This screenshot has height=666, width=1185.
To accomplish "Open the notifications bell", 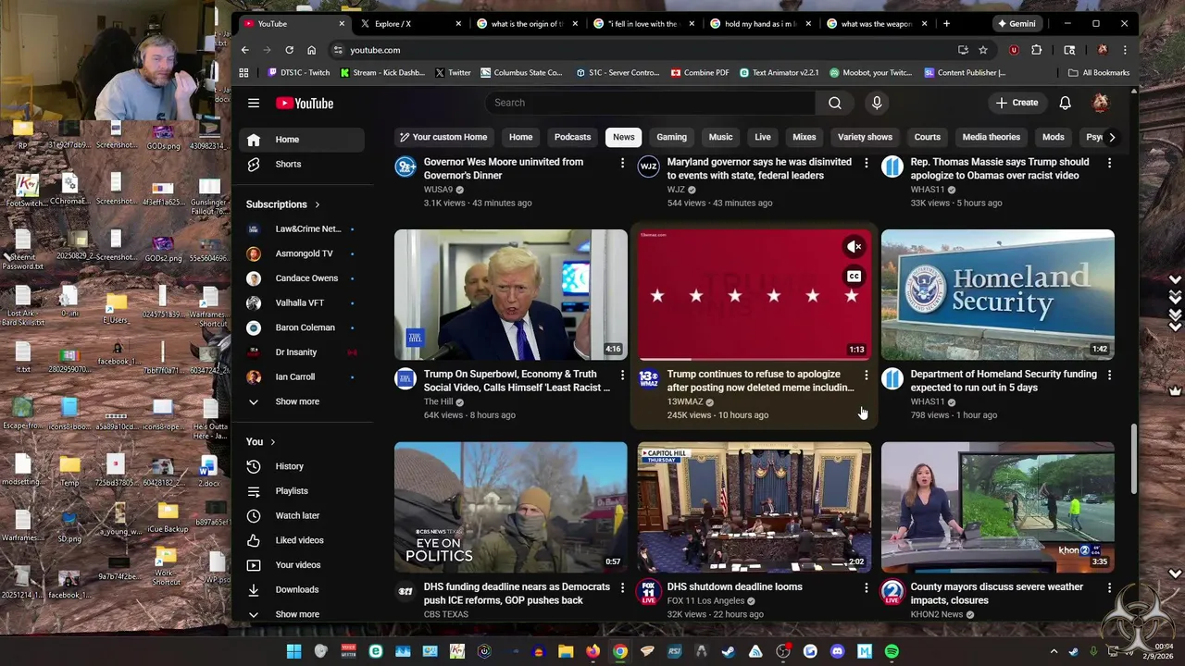I will (x=1066, y=103).
